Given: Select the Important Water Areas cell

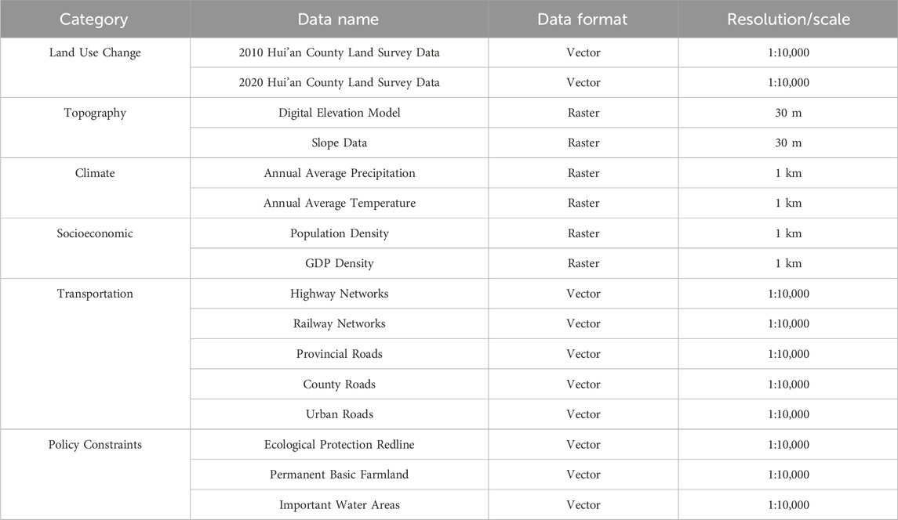Looking at the screenshot, I should (339, 505).
